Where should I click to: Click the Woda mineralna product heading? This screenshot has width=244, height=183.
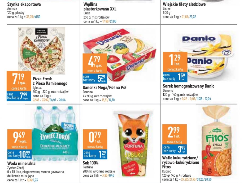pos(21,163)
